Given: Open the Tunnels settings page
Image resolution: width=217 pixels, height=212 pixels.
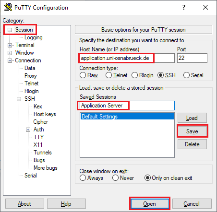Looking at the screenshot, I should (43, 153).
